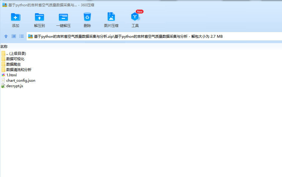Click the 删除 text label
Image resolution: width=282 pixels, height=177 pixels.
(87, 26)
